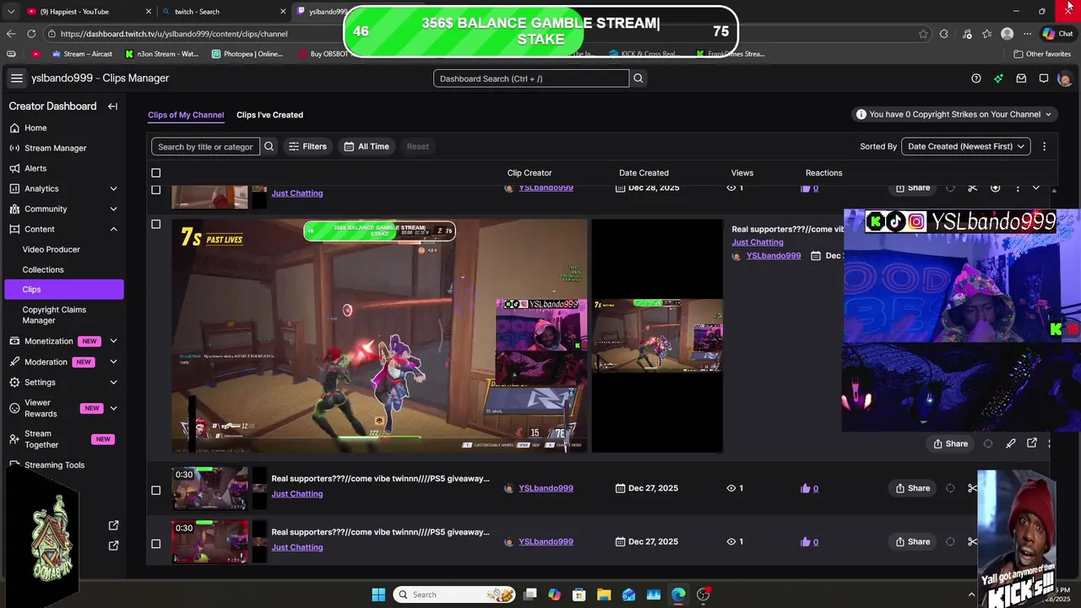Collapse the Creator Dashboard sidebar
Viewport: 1081px width, 608px height.
(112, 106)
